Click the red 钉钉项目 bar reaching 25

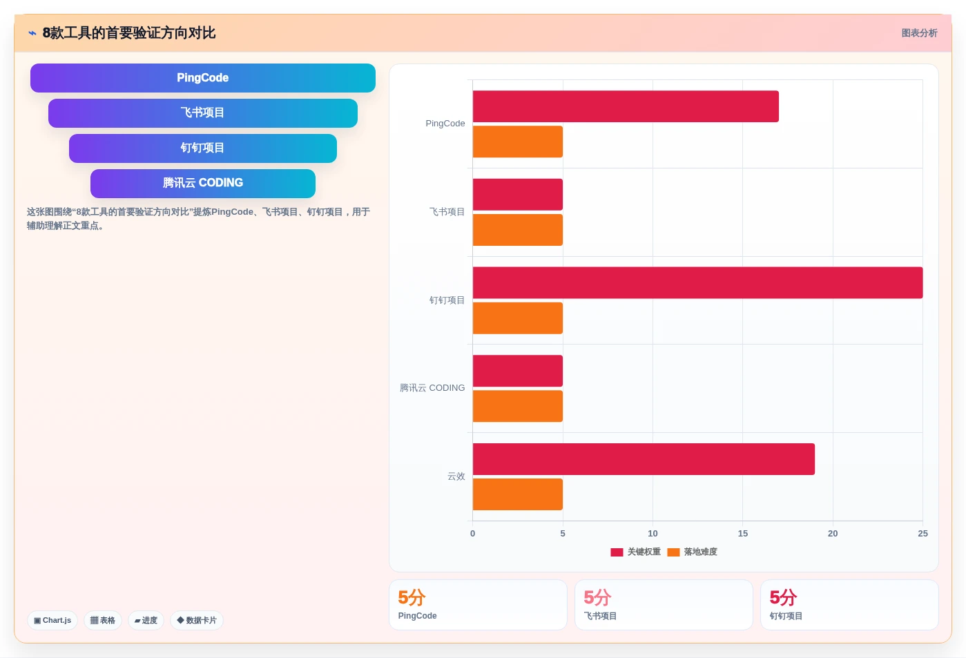pos(698,282)
